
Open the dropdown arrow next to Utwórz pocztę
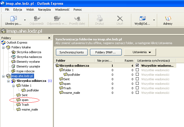pyautogui.click(x=25, y=20)
